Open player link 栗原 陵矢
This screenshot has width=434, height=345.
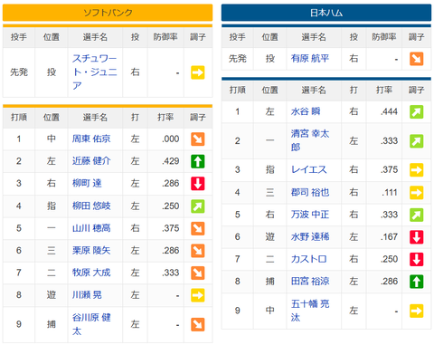pos(91,251)
